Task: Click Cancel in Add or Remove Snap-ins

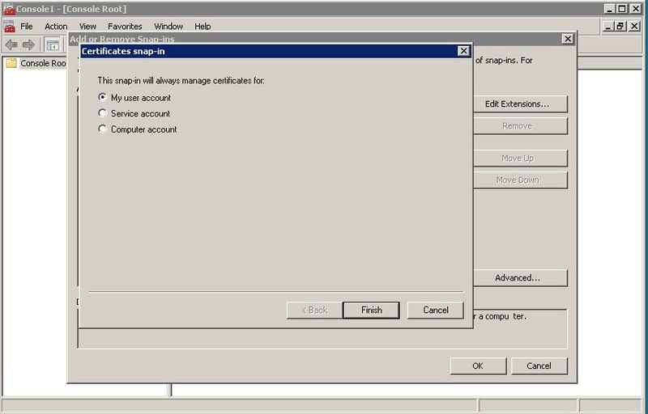Action: [x=539, y=365]
